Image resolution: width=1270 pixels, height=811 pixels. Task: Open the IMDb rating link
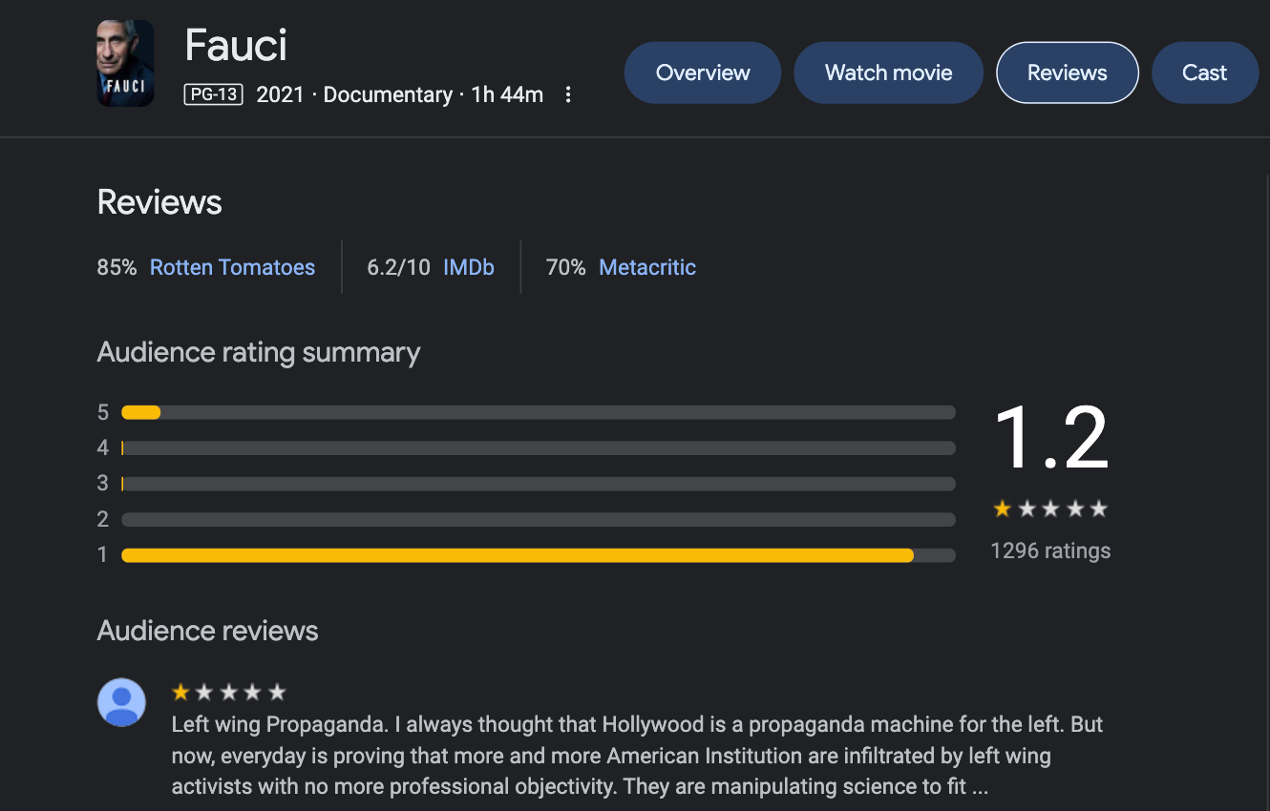tap(469, 267)
